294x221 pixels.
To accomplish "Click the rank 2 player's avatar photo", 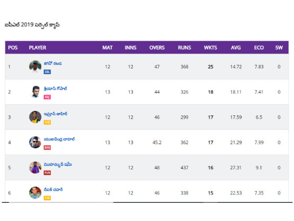I will (x=35, y=91).
